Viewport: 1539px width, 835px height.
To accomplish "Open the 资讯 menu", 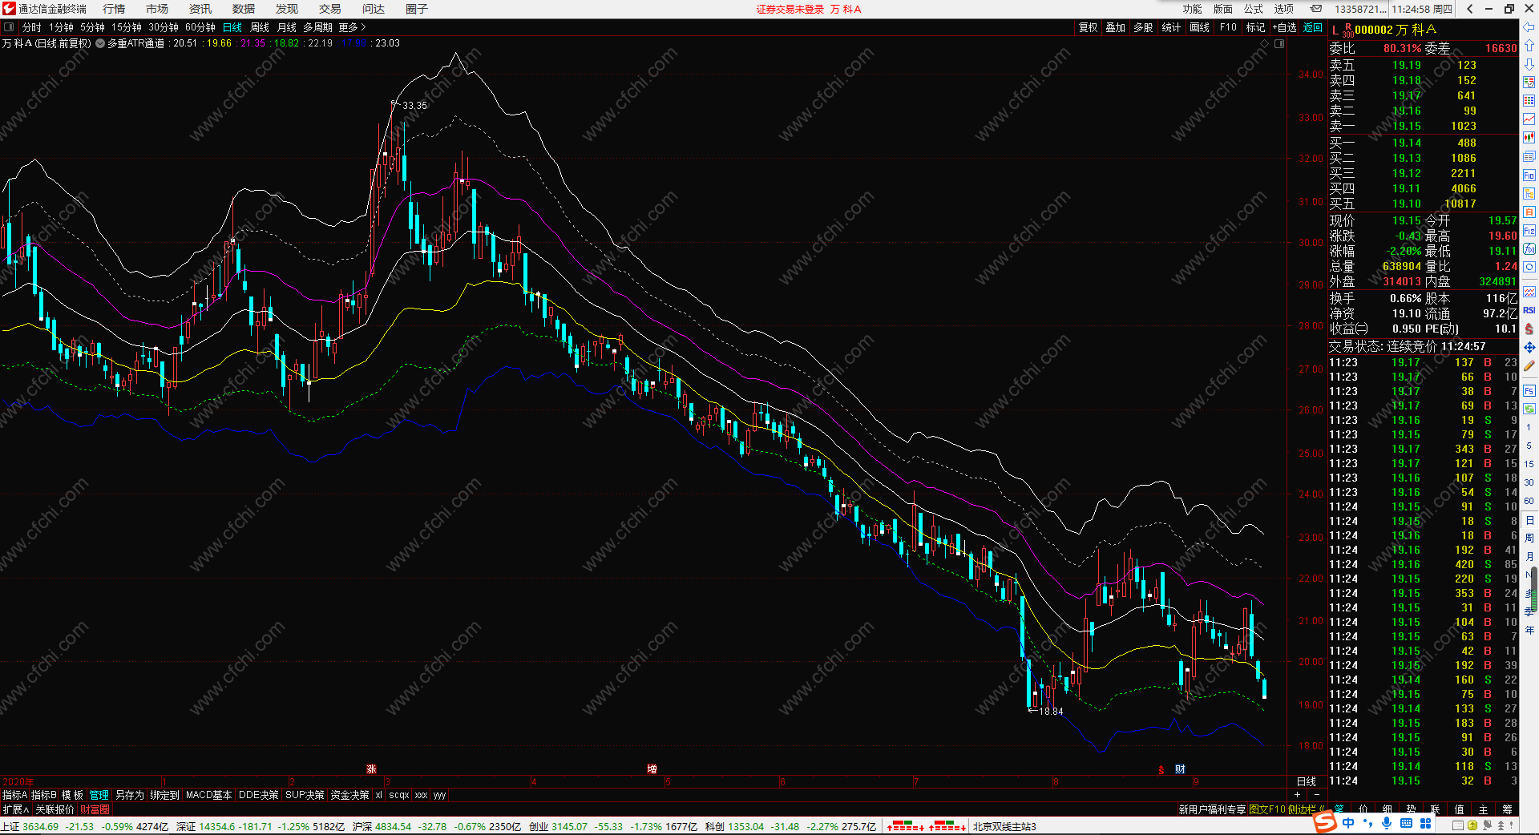I will [200, 9].
